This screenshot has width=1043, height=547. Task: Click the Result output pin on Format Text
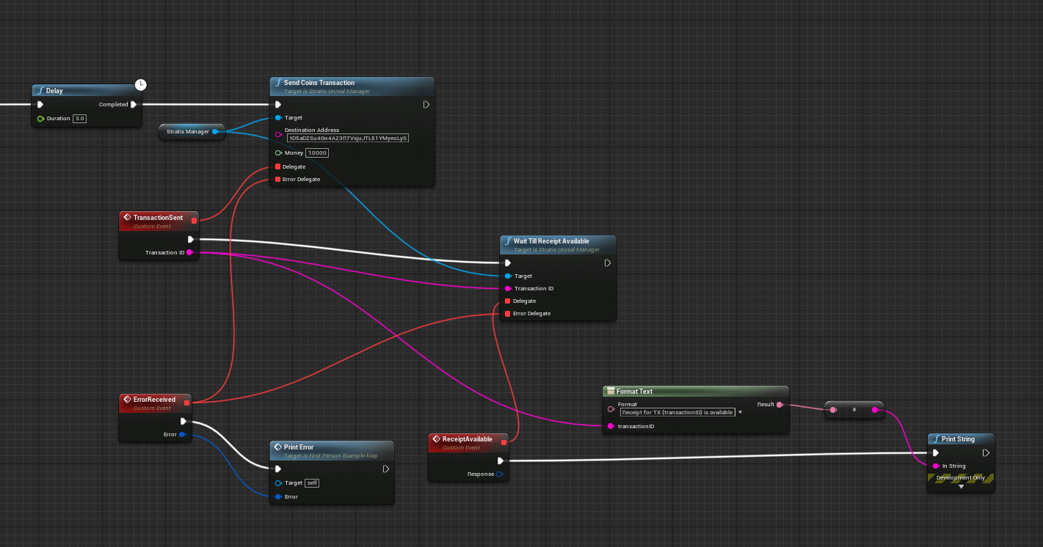[x=779, y=404]
